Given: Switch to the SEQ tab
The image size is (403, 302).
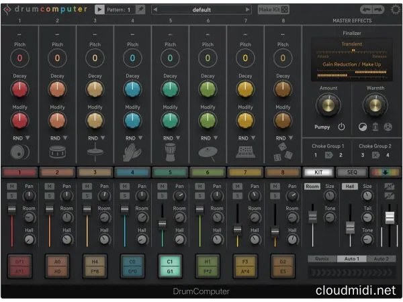Looking at the screenshot, I should point(351,172).
